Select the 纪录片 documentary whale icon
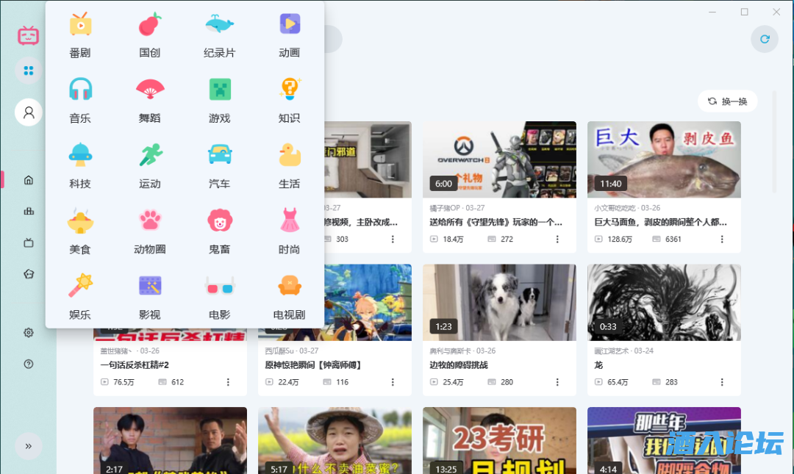 (x=218, y=23)
